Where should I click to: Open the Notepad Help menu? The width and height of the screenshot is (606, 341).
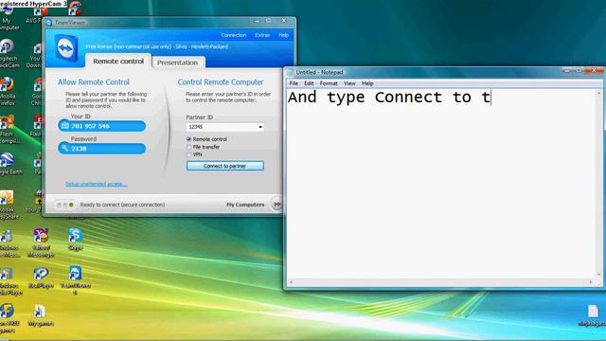(x=367, y=83)
